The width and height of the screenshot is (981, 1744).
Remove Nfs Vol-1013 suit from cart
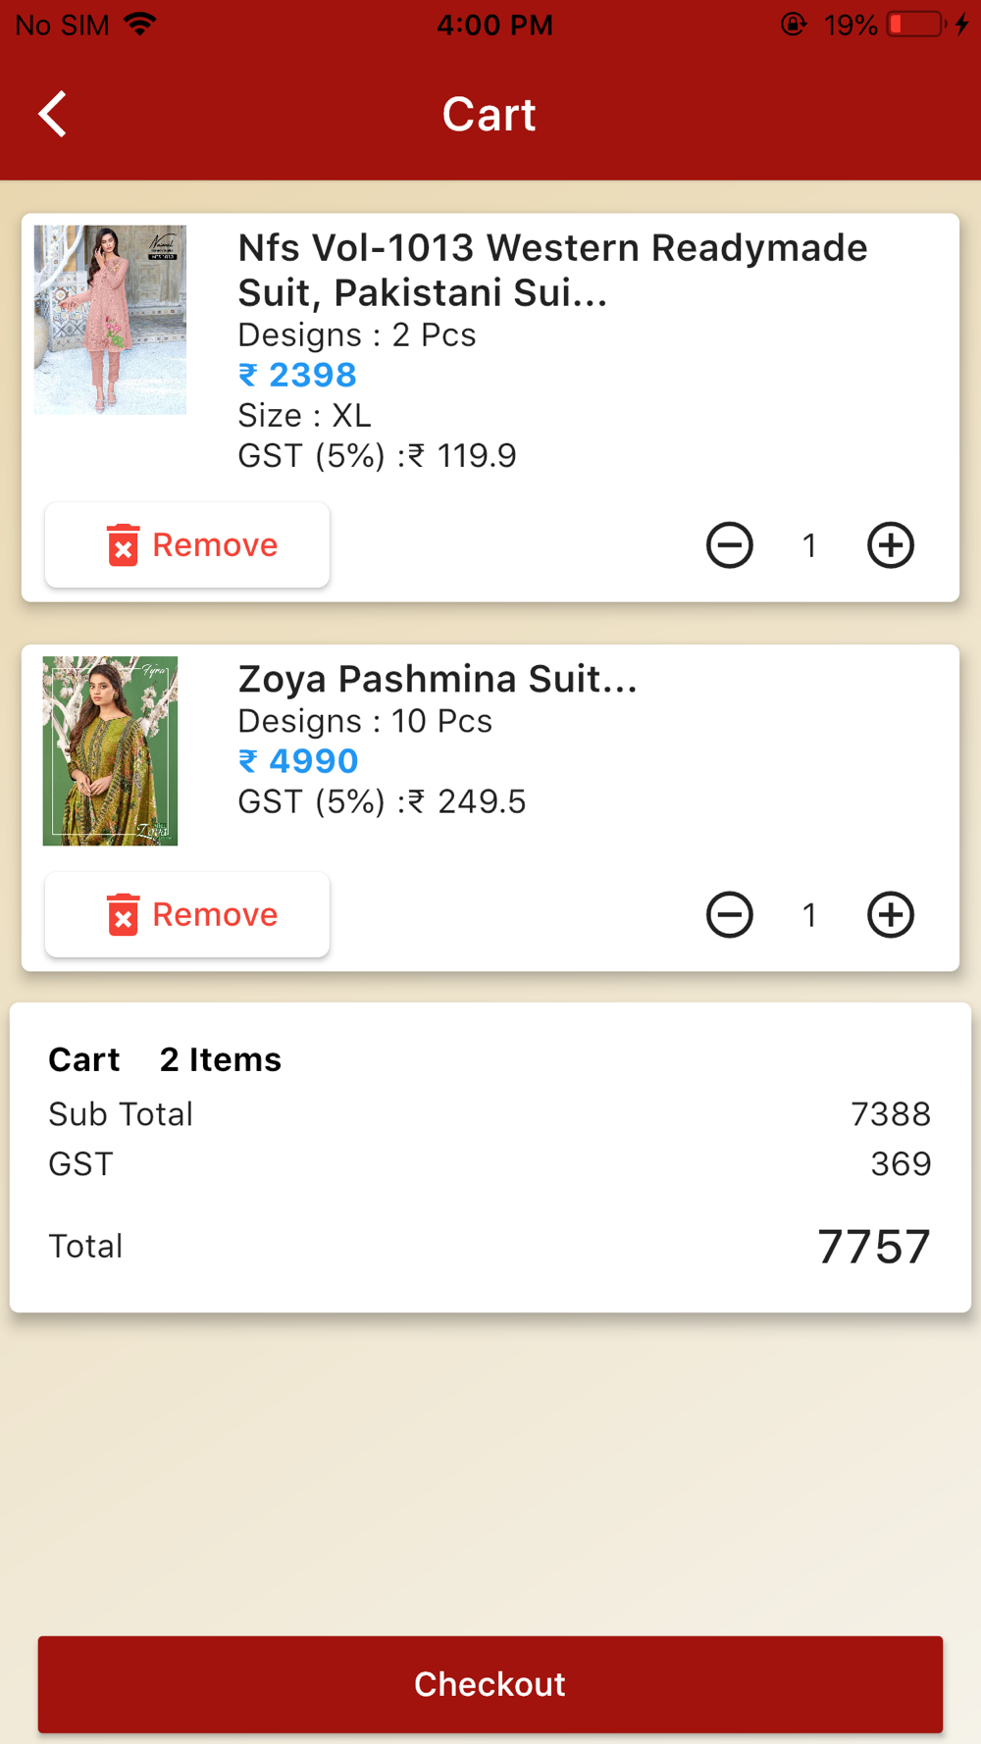coord(187,545)
